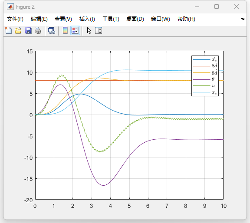Select the 8d legend entry

point(205,66)
